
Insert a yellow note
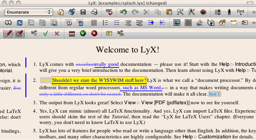point(109,33)
